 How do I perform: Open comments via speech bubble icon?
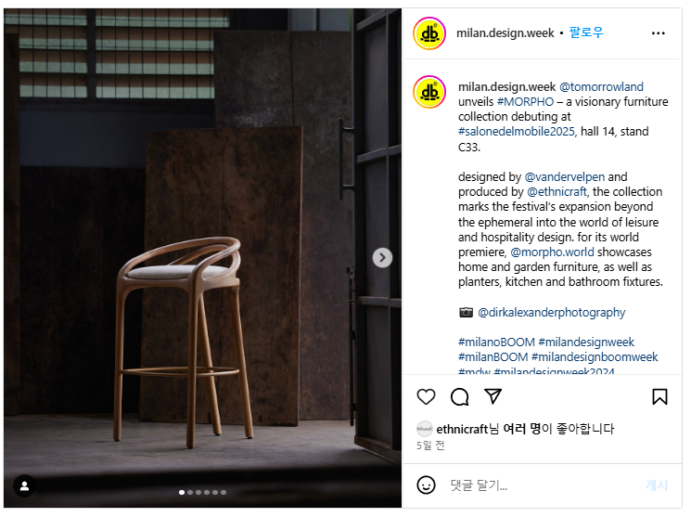pyautogui.click(x=460, y=397)
